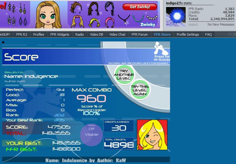The width and height of the screenshot is (236, 164).
Task: Select the black ponytail hair icon
Action: pyautogui.click(x=110, y=8)
